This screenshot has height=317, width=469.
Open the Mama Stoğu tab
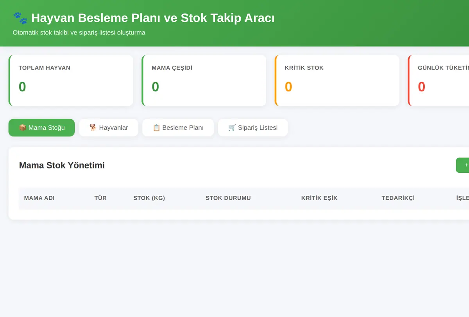point(41,127)
